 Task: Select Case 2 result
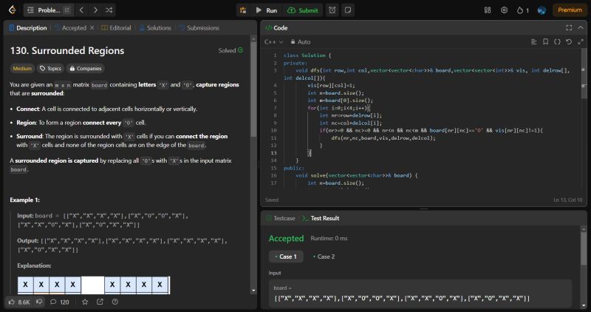pos(324,257)
